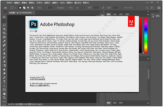The height and width of the screenshot is (107, 163).
Task: Toggle the anti-alias checkbox
Action: [x=55, y=8]
